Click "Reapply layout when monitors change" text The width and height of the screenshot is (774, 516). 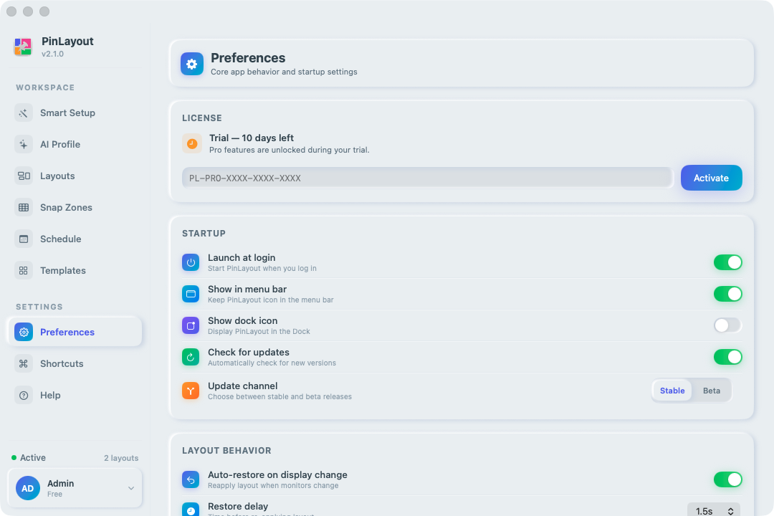pos(273,486)
